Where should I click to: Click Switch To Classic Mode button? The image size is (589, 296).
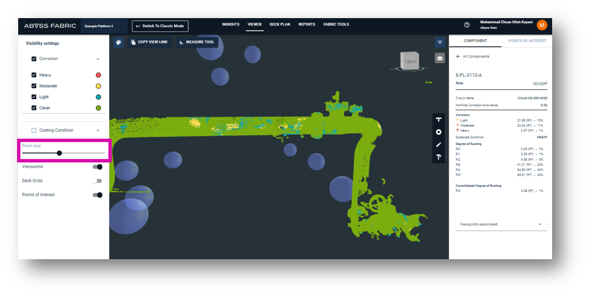[x=160, y=26]
